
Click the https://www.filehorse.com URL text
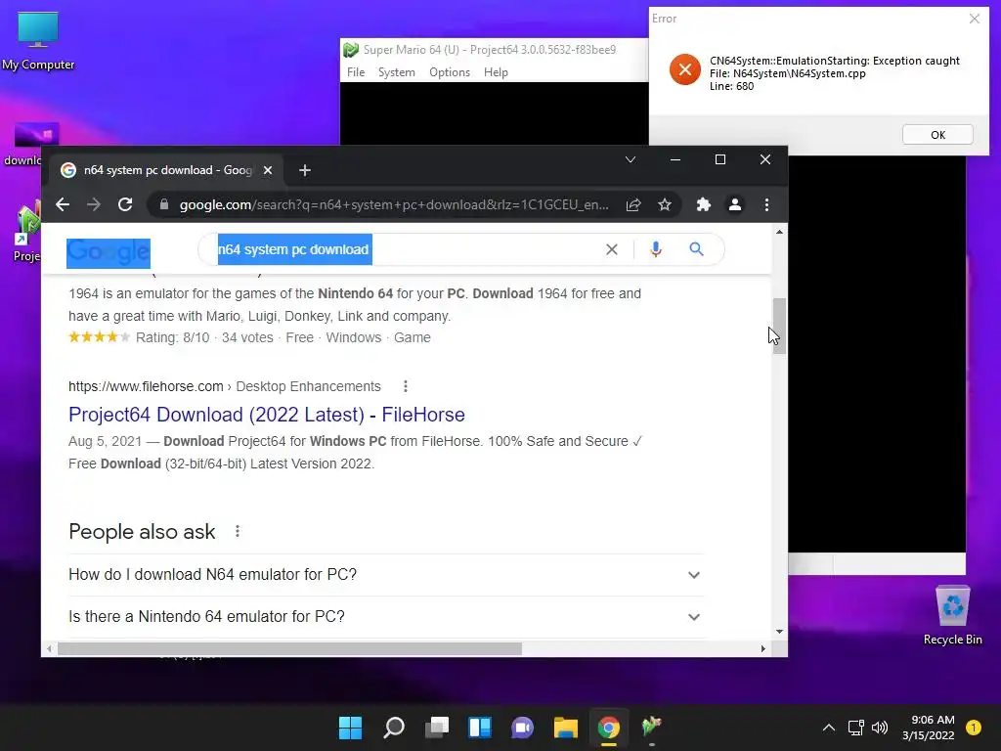point(146,386)
